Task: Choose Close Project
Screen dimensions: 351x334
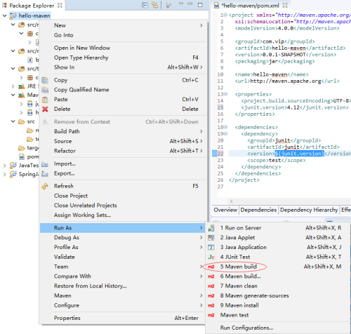Action: 123,196
